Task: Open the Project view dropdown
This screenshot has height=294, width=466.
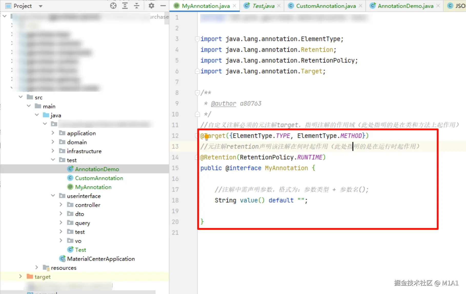Action: [40, 6]
